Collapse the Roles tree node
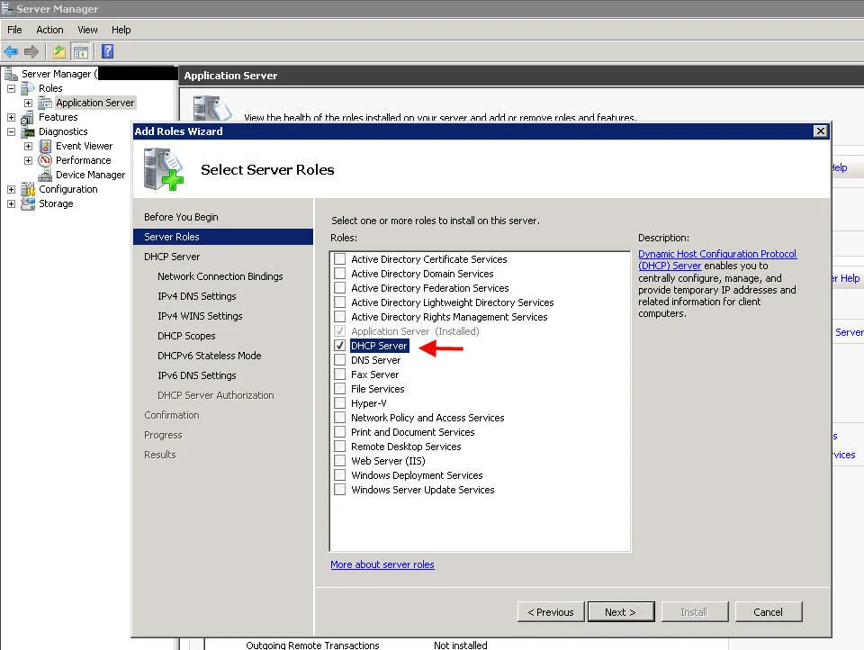Viewport: 864px width, 650px height. 11,88
